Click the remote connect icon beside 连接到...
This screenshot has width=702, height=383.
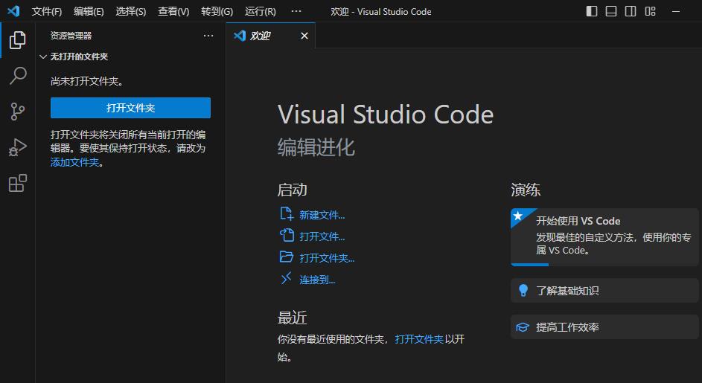pos(286,278)
